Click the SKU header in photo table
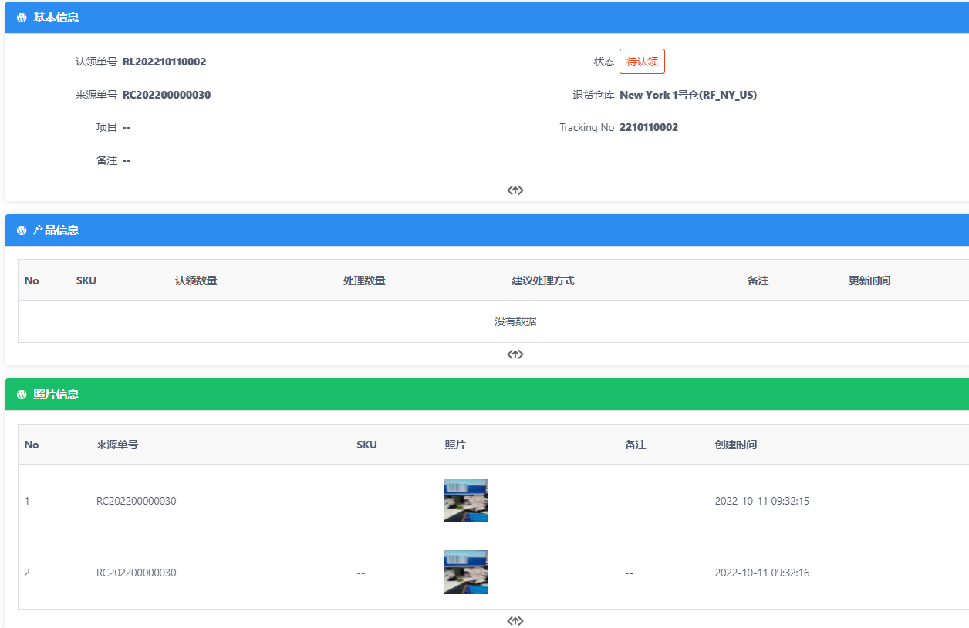Viewport: 969px width, 628px height. [x=366, y=445]
